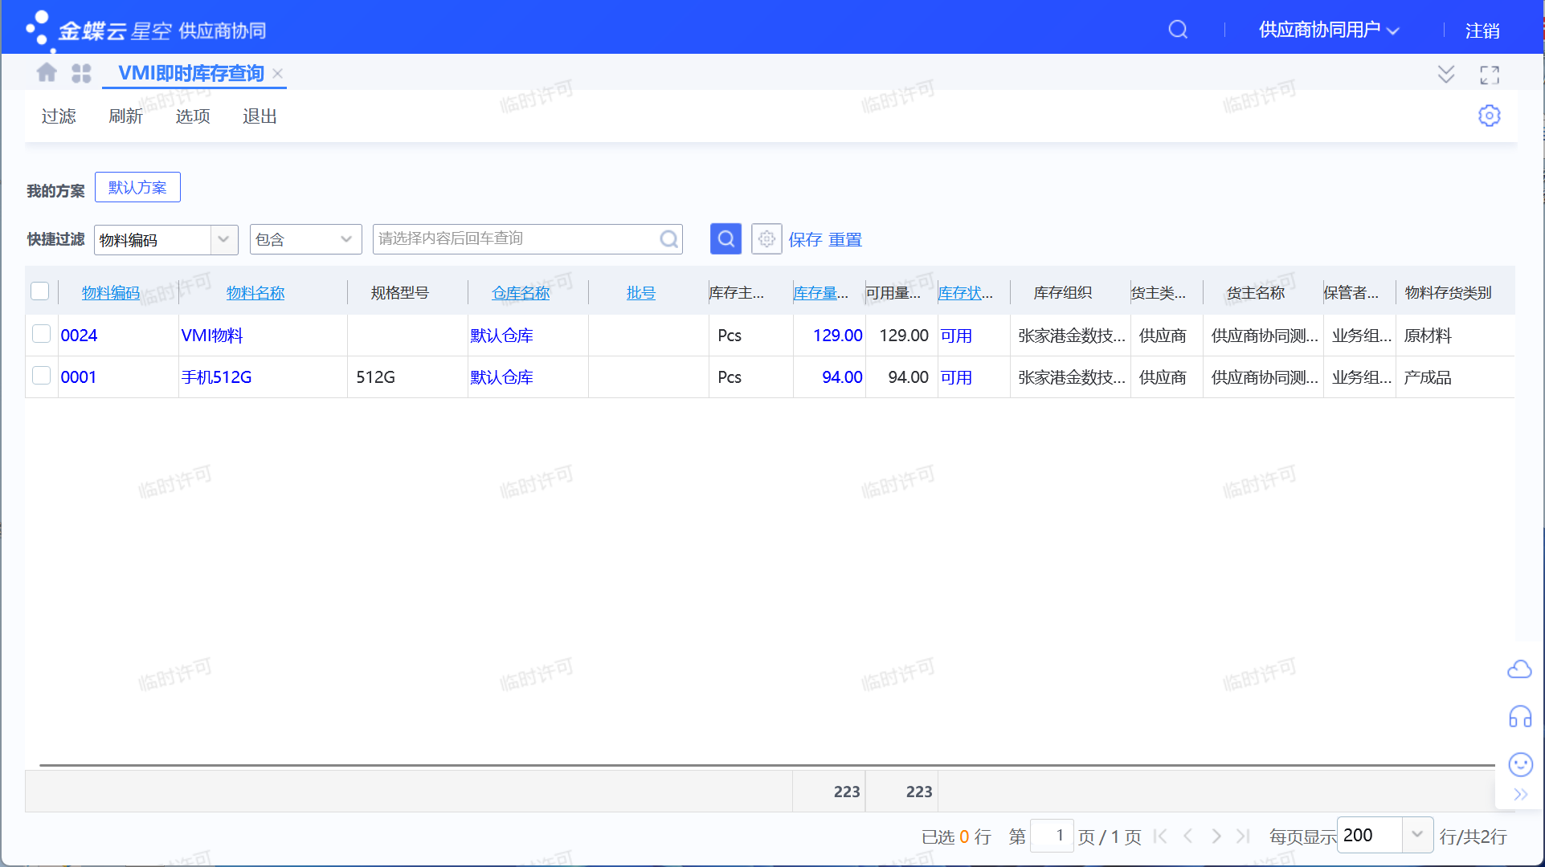Check the select-all header checkbox

click(40, 291)
